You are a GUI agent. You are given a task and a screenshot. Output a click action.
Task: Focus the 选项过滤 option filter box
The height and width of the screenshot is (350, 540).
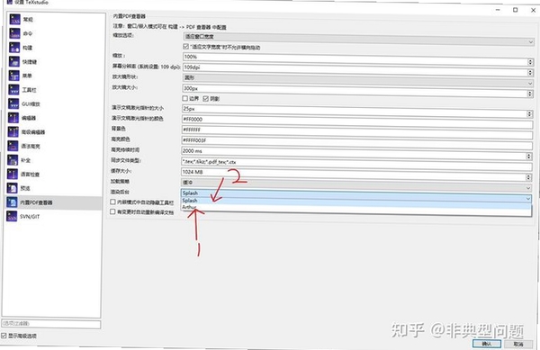[51, 324]
